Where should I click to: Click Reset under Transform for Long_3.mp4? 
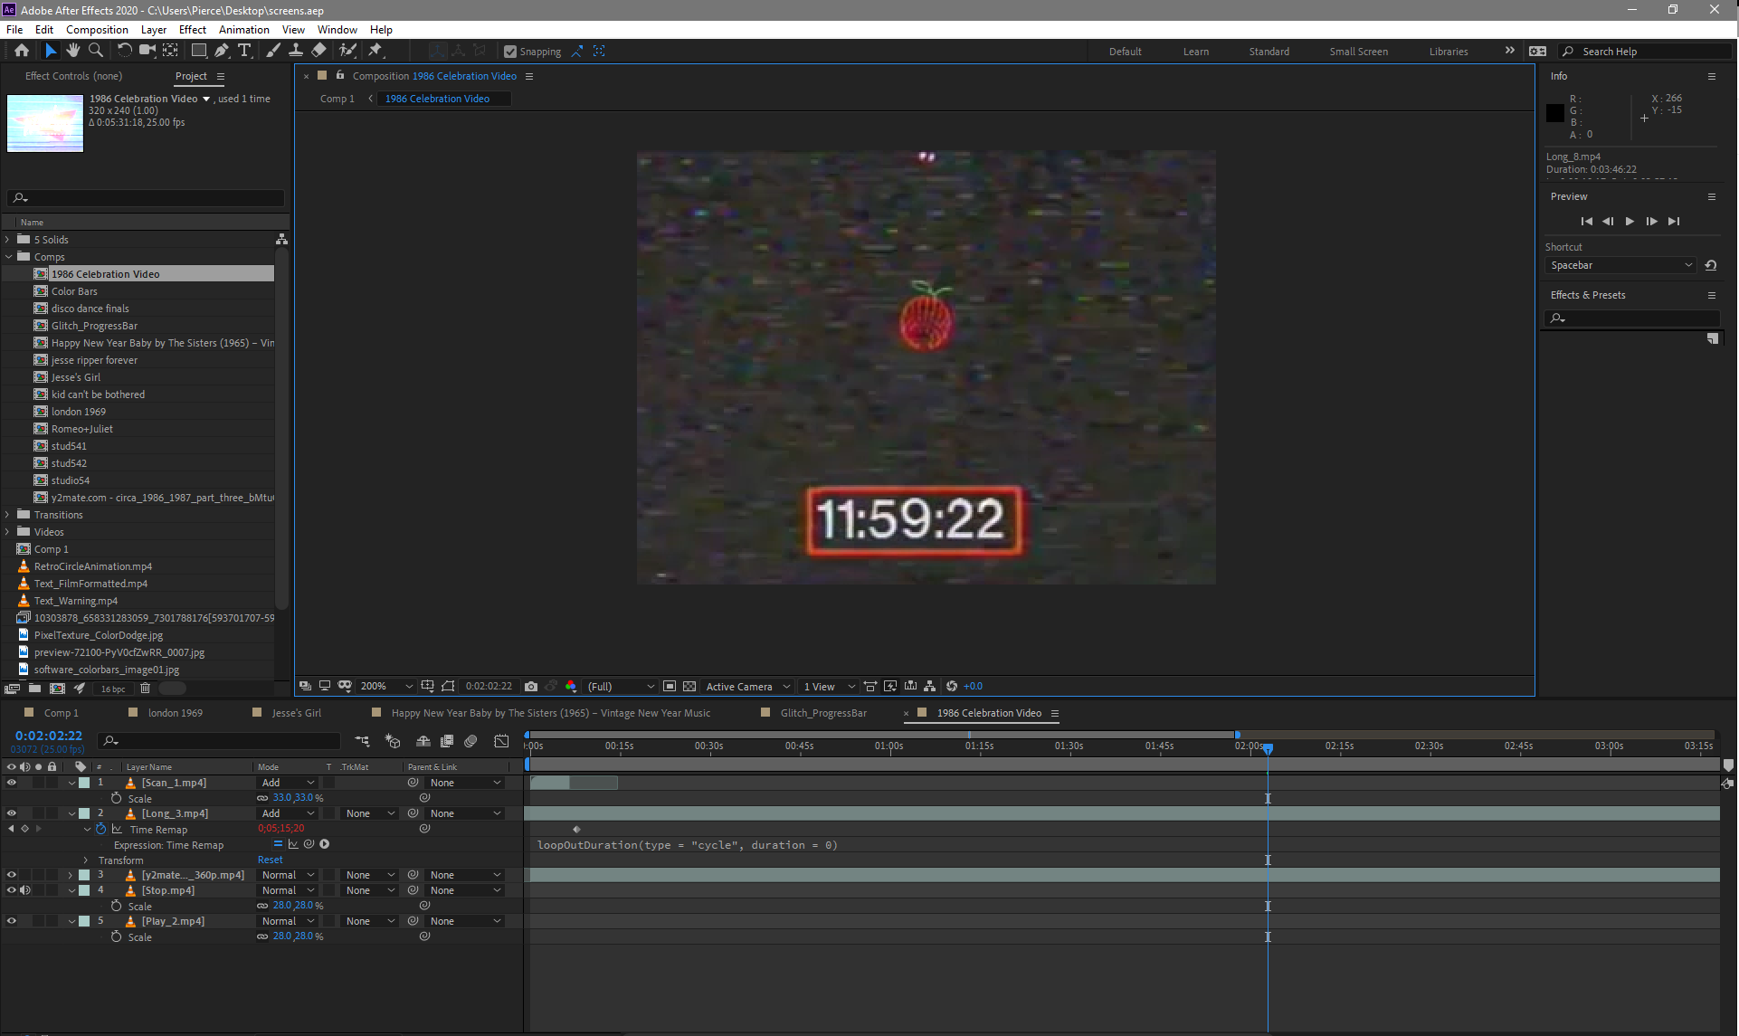click(x=270, y=860)
